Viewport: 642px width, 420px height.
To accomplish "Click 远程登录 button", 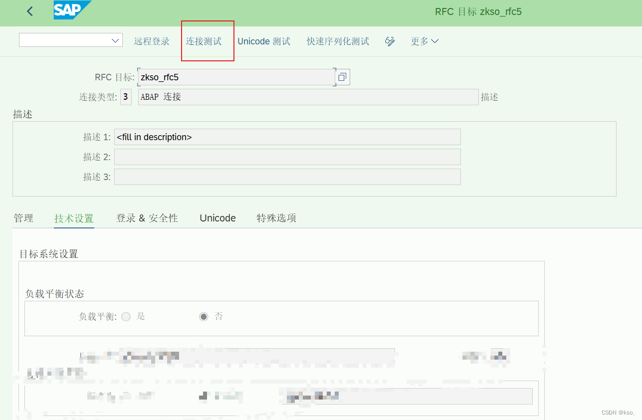I will point(152,41).
